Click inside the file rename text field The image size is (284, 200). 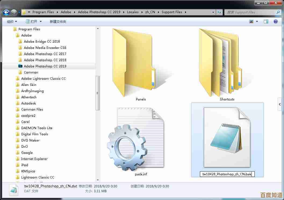(227, 174)
